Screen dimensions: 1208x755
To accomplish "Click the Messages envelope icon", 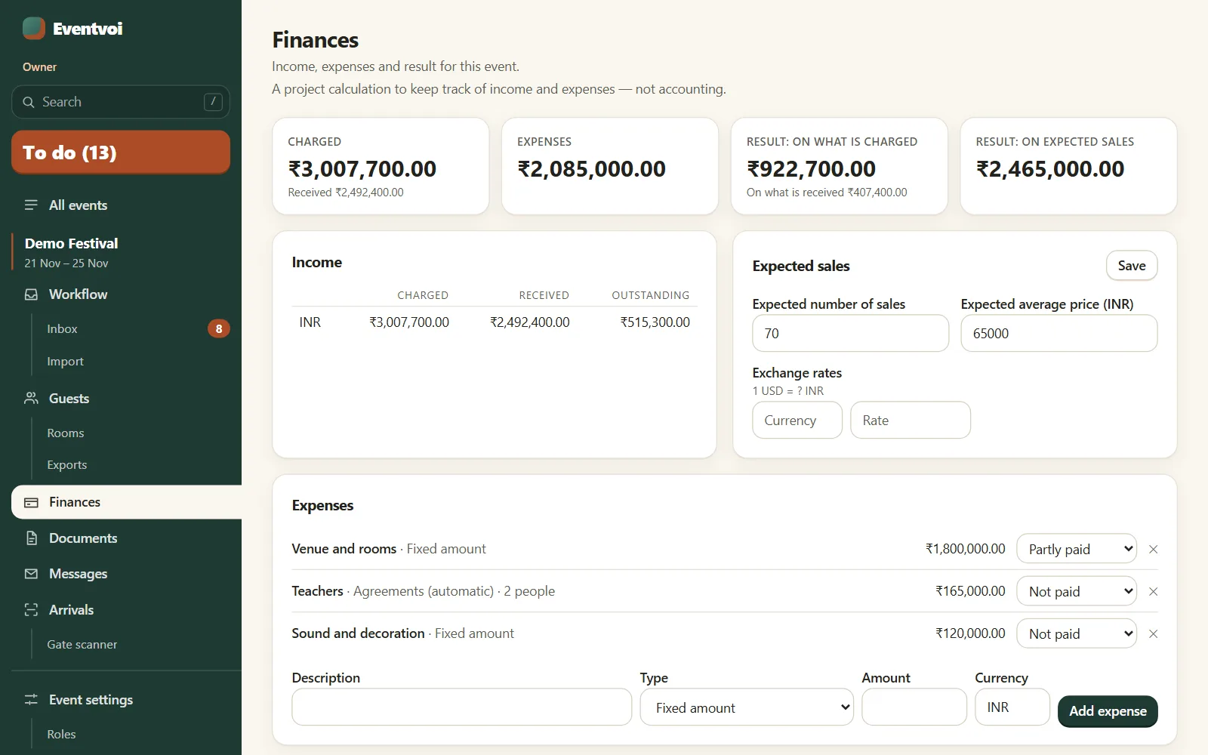I will click(31, 574).
